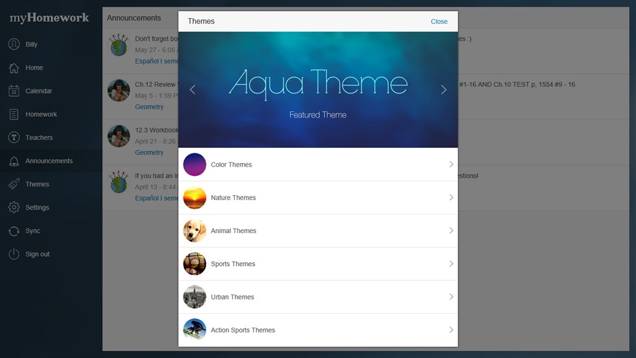
Task: Expand the Color Themes category
Action: point(318,164)
